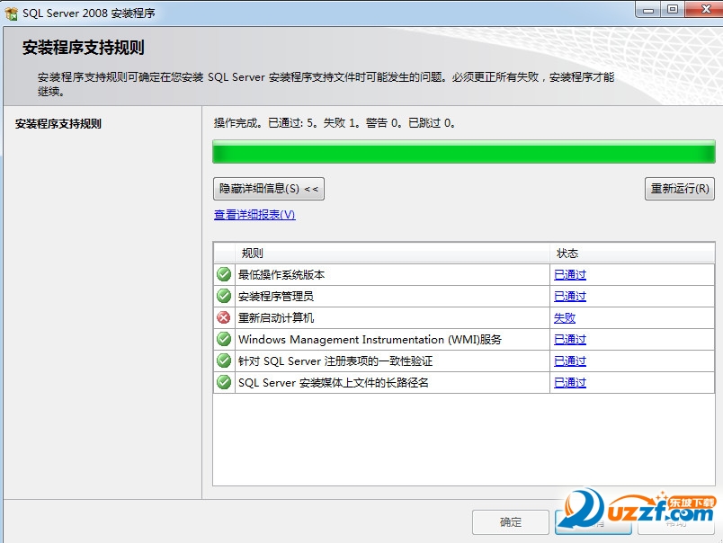This screenshot has height=543, width=723.
Task: Re-run the checks with 重新运行(R)
Action: coord(680,189)
